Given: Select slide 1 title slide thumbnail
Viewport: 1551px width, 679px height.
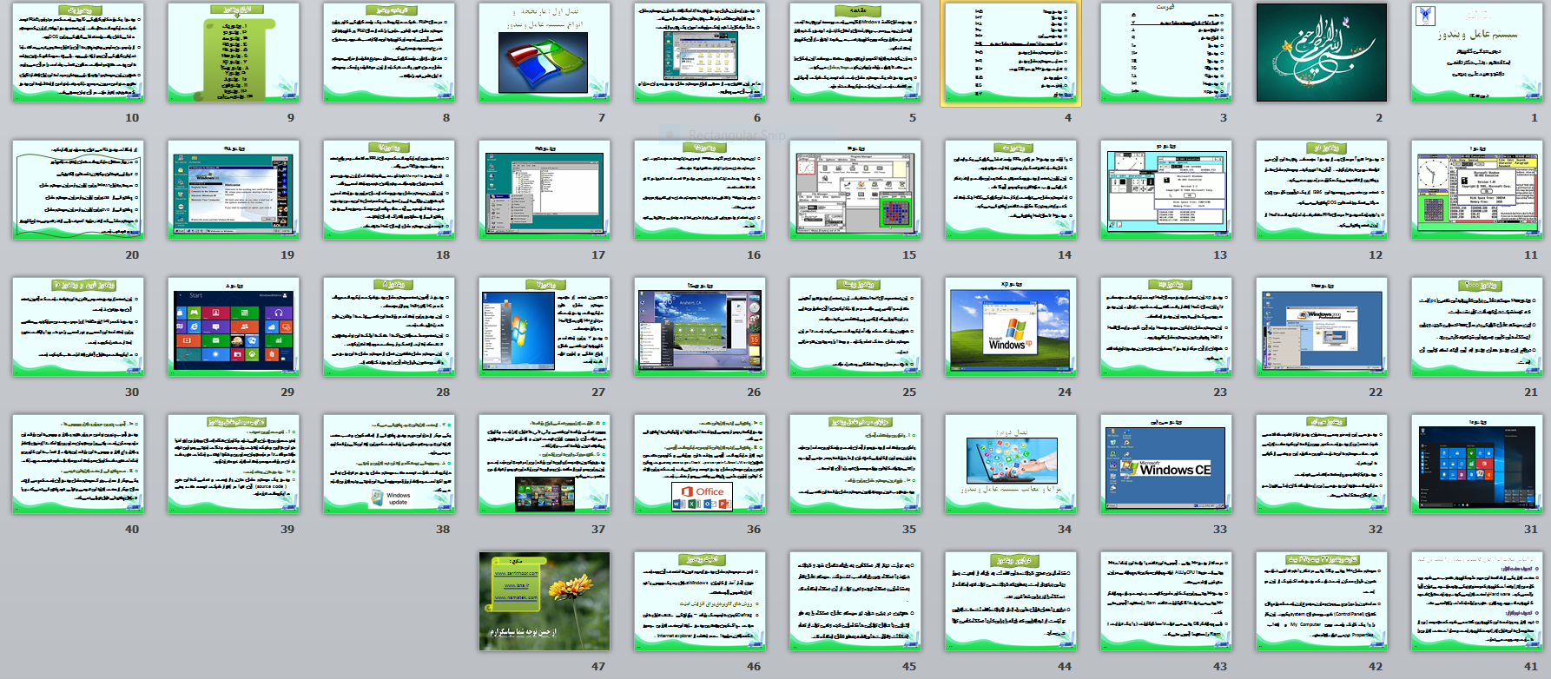Looking at the screenshot, I should point(1476,52).
